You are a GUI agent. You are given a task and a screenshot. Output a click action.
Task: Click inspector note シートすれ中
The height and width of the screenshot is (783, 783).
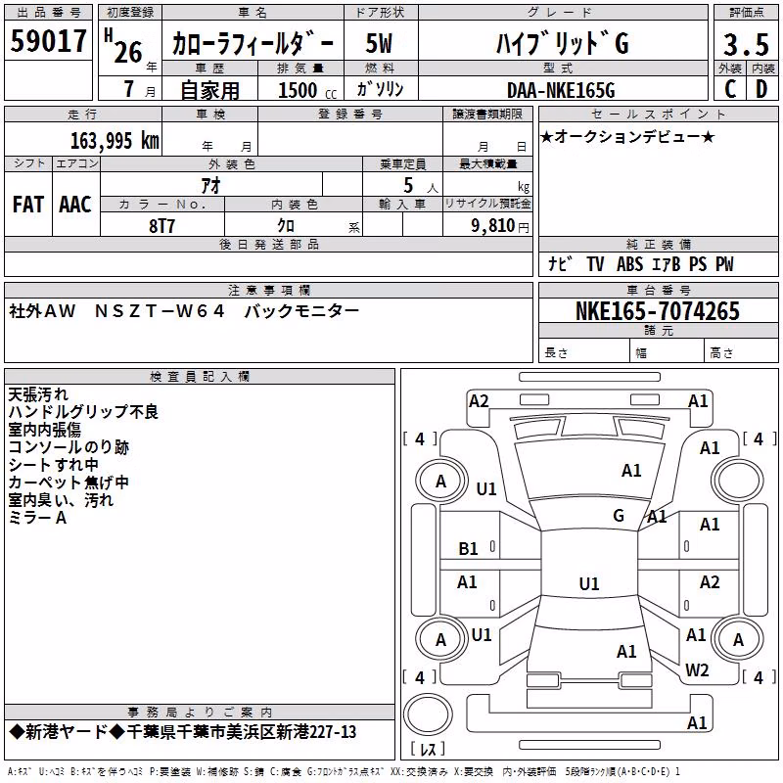(x=53, y=464)
